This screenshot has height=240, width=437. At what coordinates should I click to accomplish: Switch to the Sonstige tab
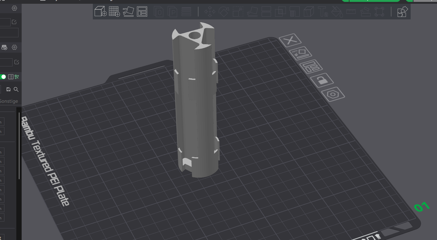[9, 101]
